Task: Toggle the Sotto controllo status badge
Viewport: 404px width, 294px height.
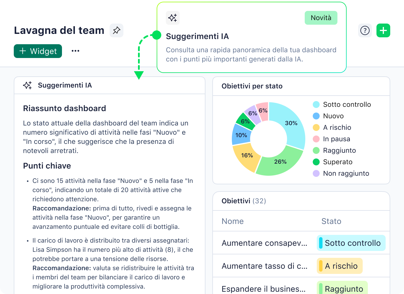Action: pos(351,243)
